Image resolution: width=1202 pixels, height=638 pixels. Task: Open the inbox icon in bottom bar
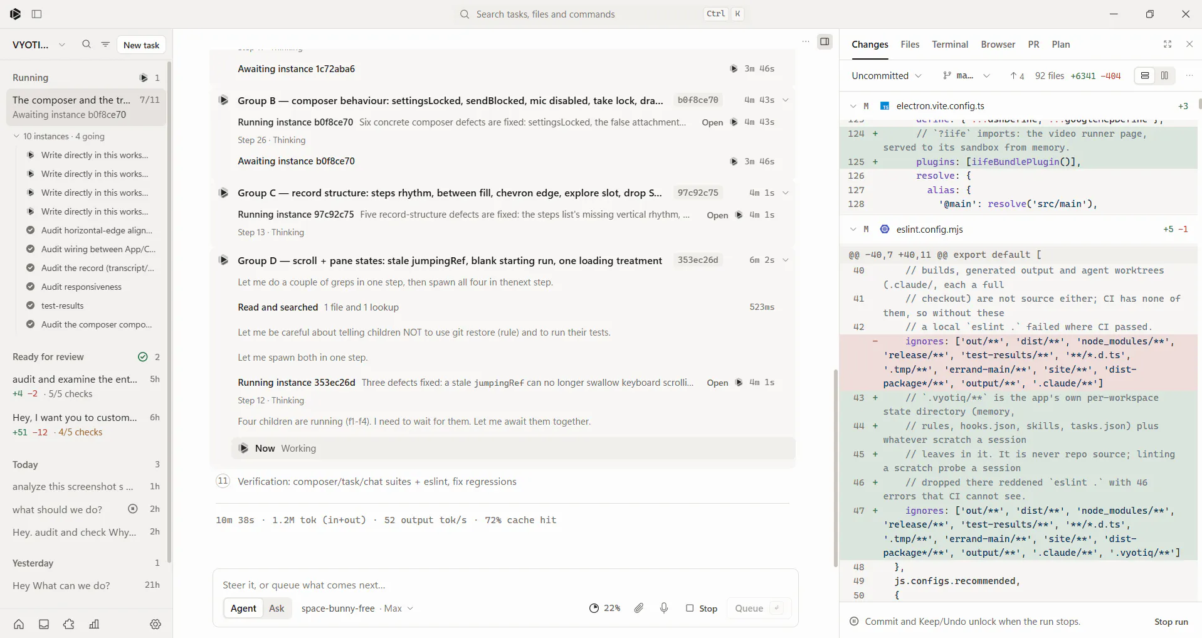(44, 624)
